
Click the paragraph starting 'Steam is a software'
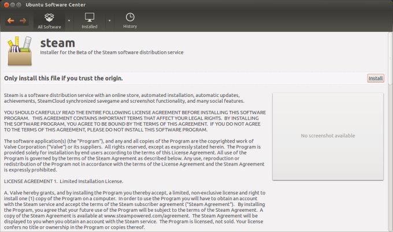click(x=124, y=98)
